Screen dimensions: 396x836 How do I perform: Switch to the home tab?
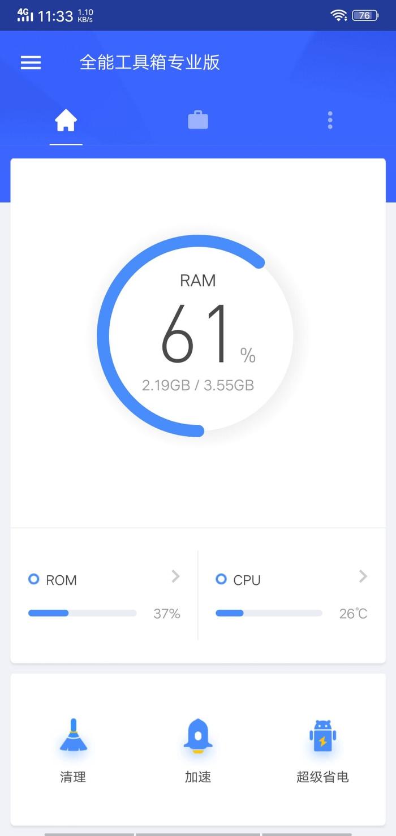coord(66,120)
